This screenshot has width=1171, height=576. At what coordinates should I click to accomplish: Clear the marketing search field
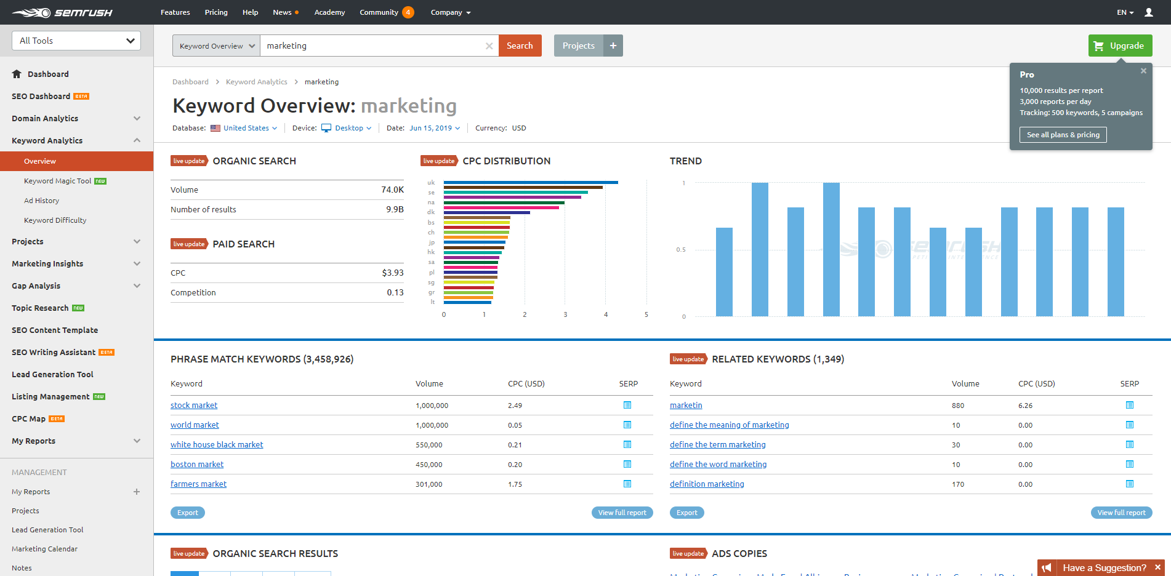[x=489, y=46]
